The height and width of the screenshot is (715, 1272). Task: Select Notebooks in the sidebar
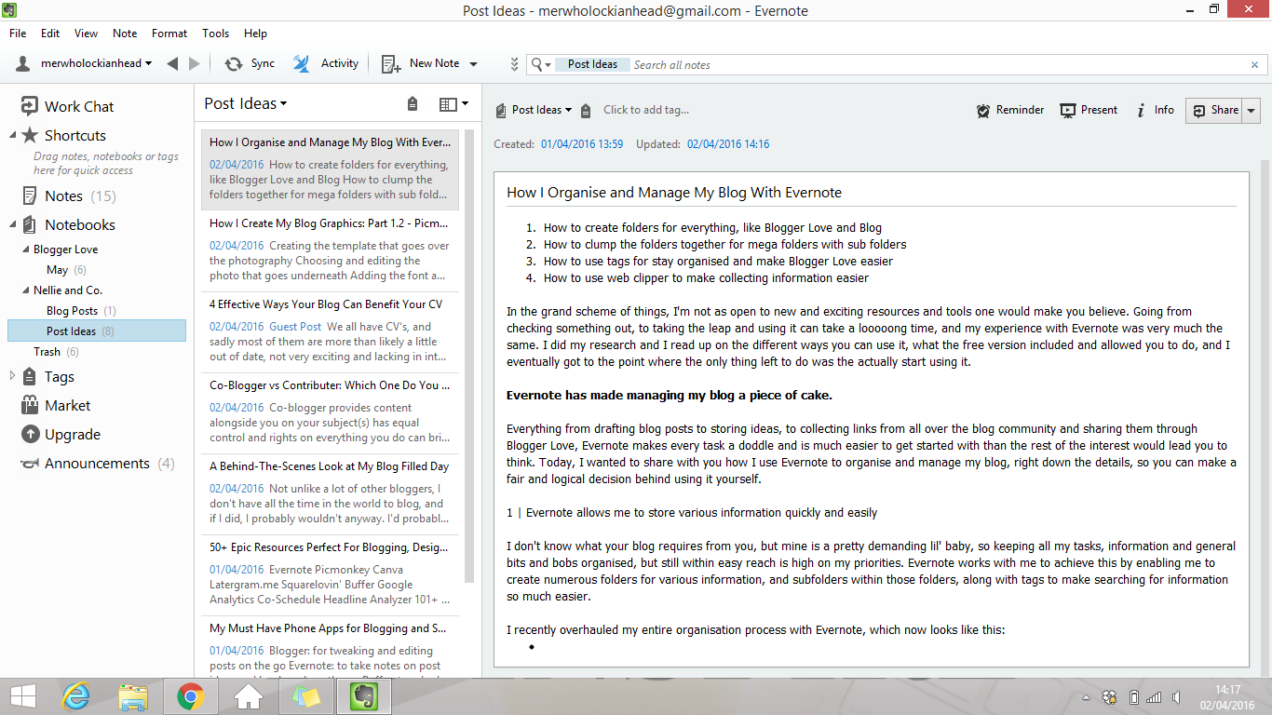coord(68,224)
